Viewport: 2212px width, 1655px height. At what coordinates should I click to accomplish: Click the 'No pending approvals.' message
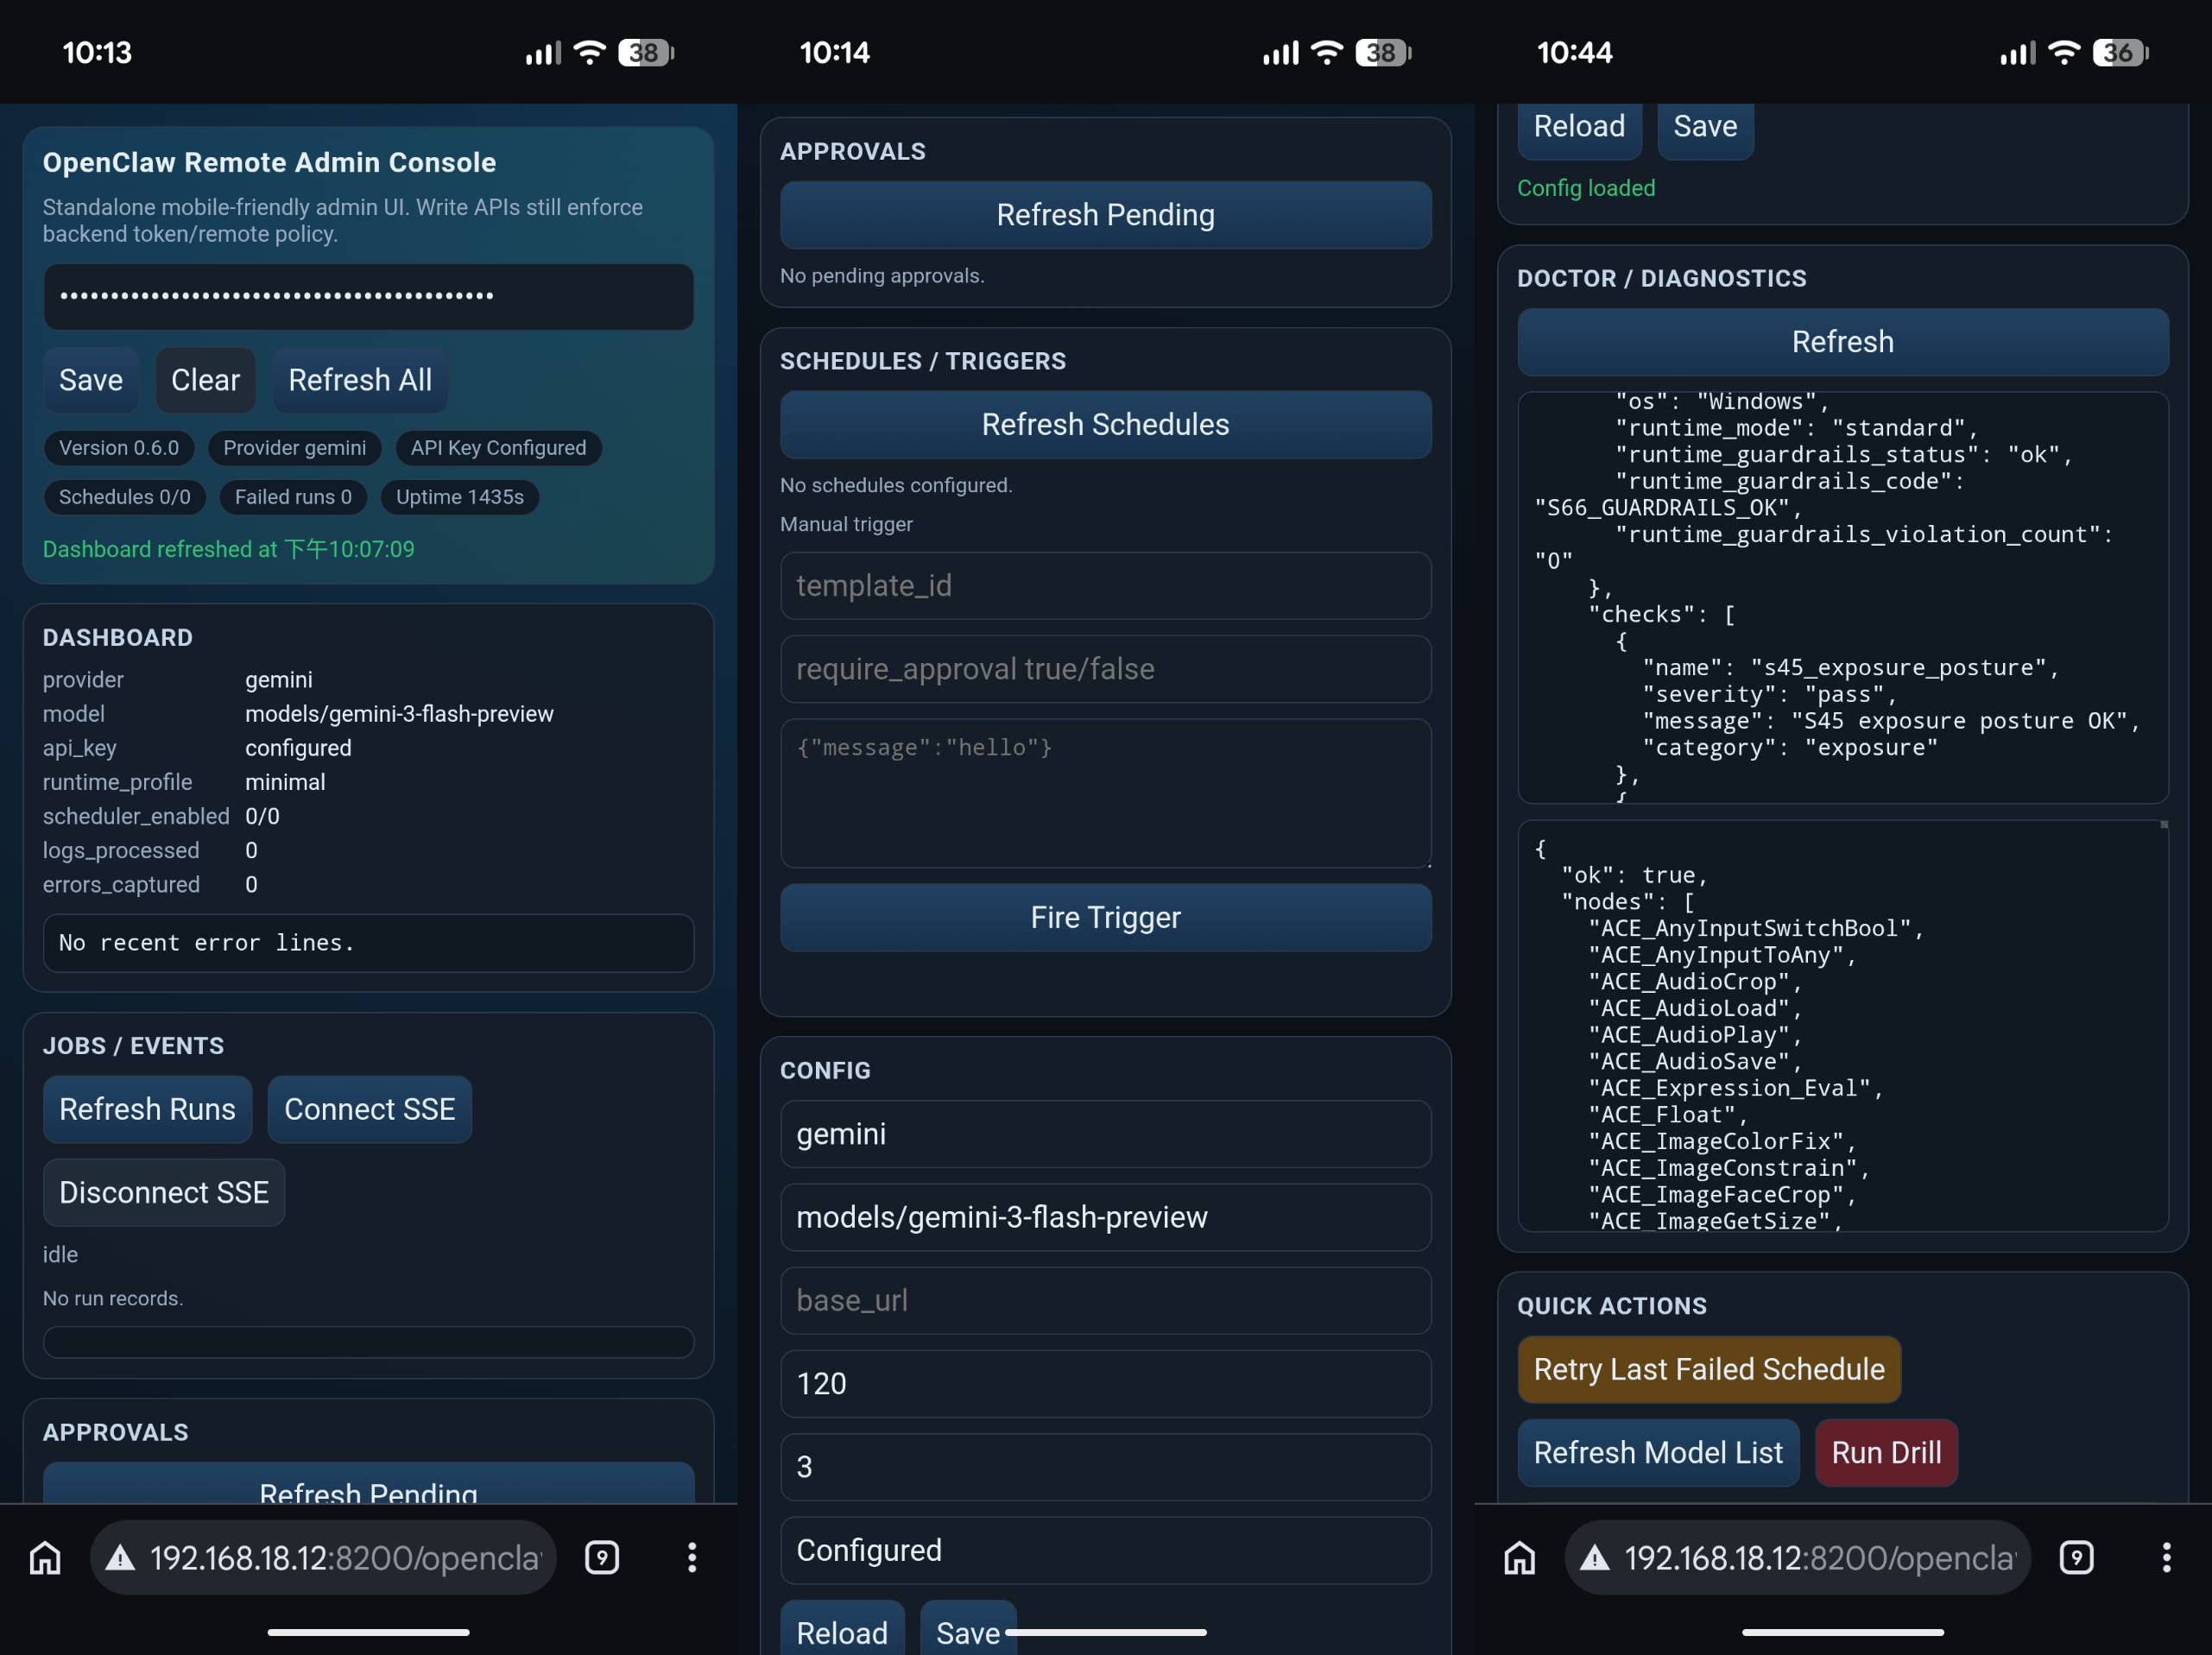[882, 276]
